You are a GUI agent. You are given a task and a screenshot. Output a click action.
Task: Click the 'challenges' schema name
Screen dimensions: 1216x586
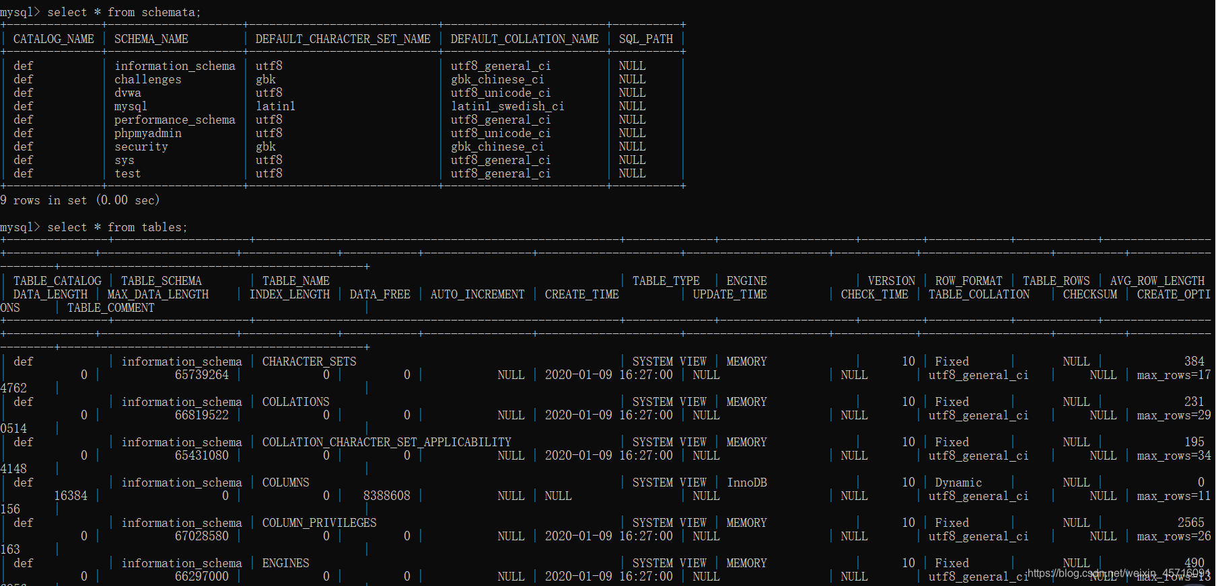[x=148, y=79]
